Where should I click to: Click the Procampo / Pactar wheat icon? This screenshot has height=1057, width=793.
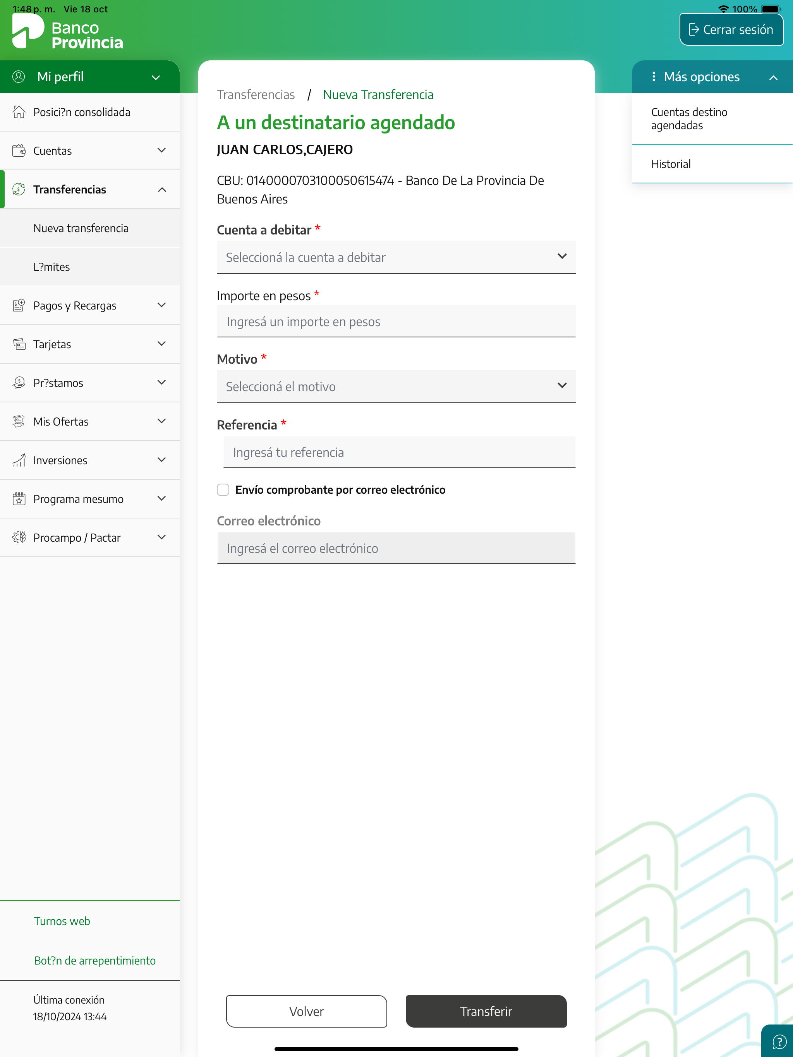(19, 537)
